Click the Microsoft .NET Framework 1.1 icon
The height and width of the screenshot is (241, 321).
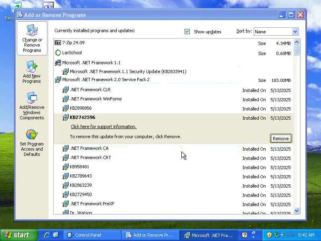click(58, 63)
